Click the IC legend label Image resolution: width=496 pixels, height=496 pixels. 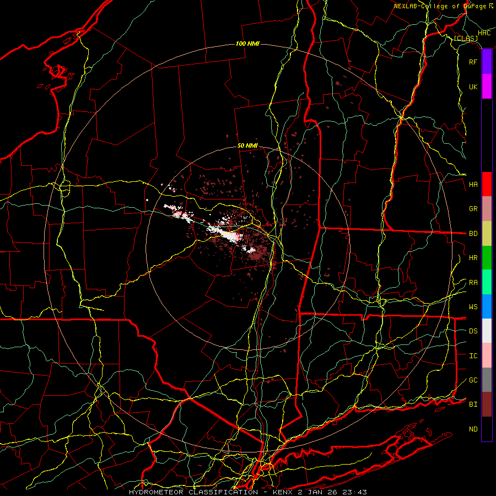473,355
